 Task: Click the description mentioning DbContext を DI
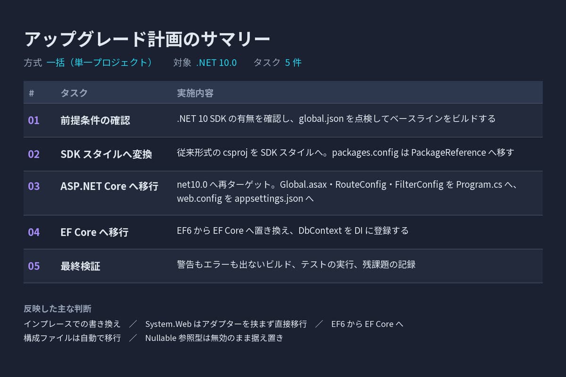point(292,231)
